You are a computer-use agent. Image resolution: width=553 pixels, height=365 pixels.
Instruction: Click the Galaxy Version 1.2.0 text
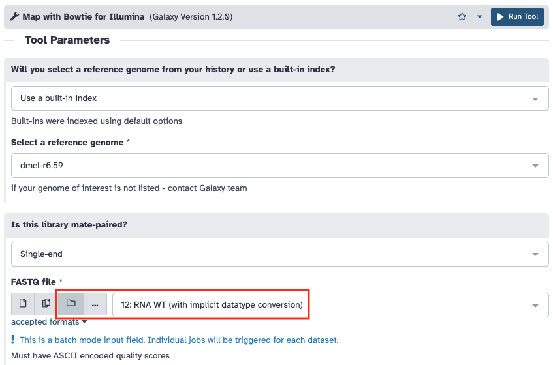click(x=191, y=16)
